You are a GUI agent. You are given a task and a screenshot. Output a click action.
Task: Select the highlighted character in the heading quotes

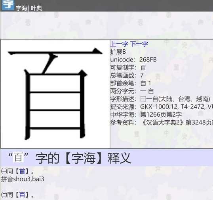(18, 157)
